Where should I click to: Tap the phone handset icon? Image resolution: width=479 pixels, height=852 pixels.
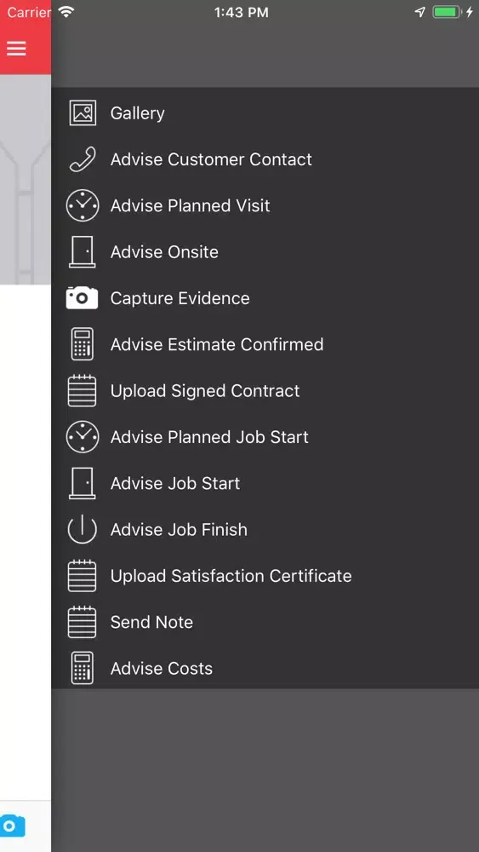click(x=83, y=159)
